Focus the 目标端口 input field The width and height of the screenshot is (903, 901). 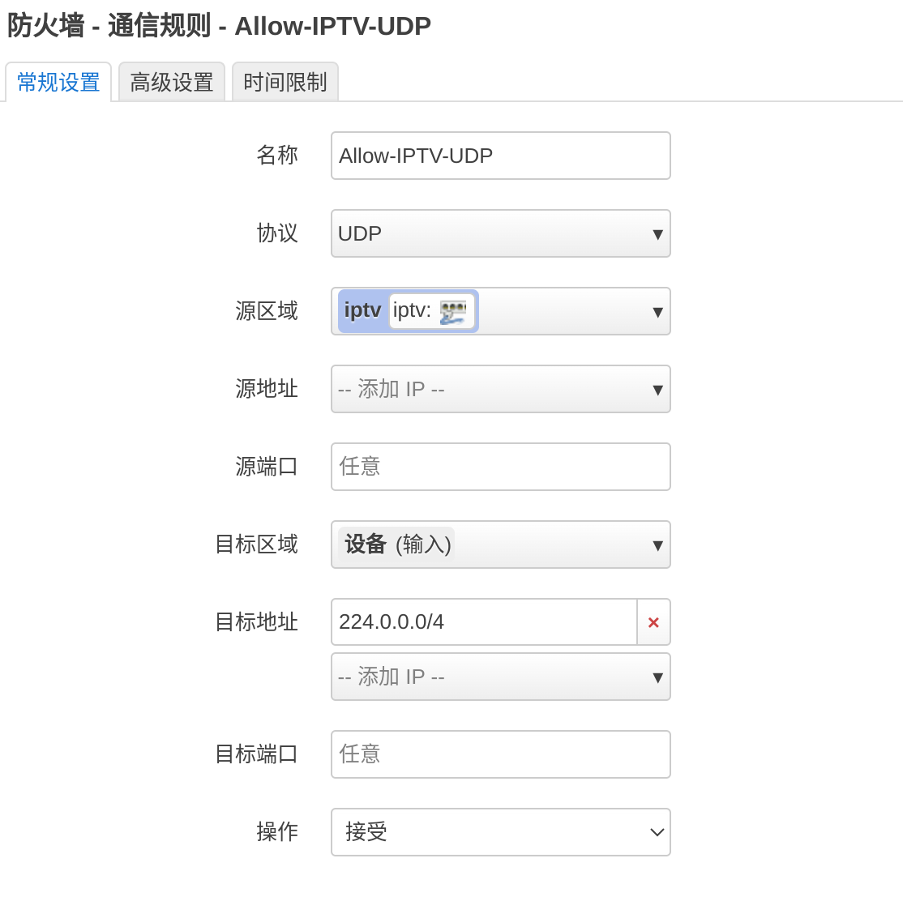click(500, 754)
